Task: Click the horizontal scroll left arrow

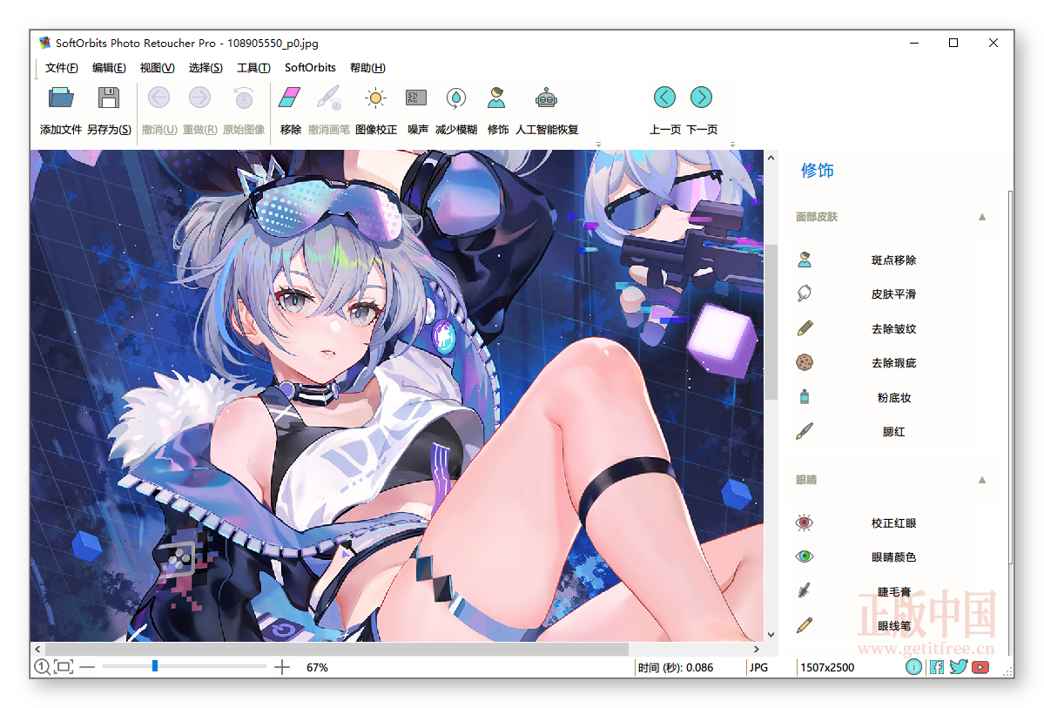Action: tap(38, 649)
